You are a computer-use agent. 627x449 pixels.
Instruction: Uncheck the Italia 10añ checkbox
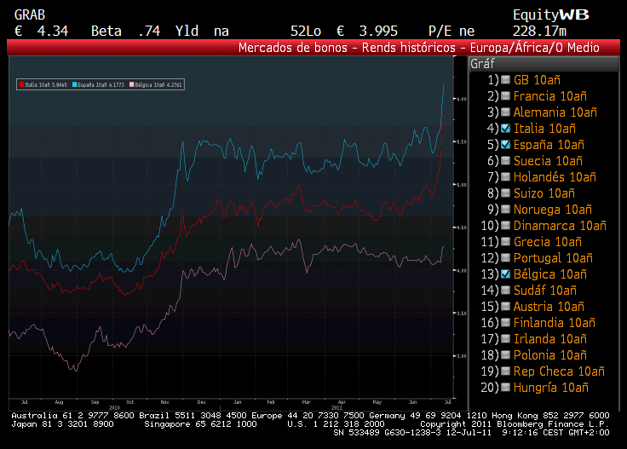pos(505,129)
